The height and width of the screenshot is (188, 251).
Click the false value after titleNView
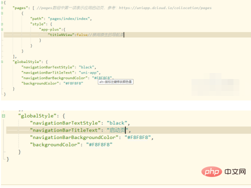click(82, 35)
